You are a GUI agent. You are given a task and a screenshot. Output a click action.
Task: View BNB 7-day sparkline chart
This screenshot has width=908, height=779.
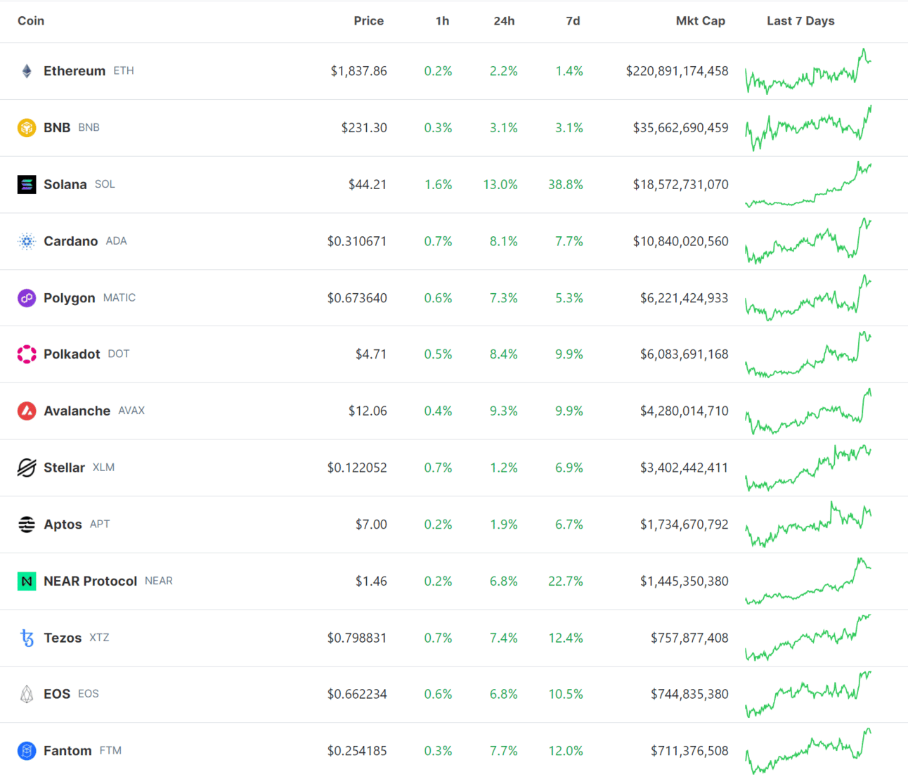coord(808,128)
